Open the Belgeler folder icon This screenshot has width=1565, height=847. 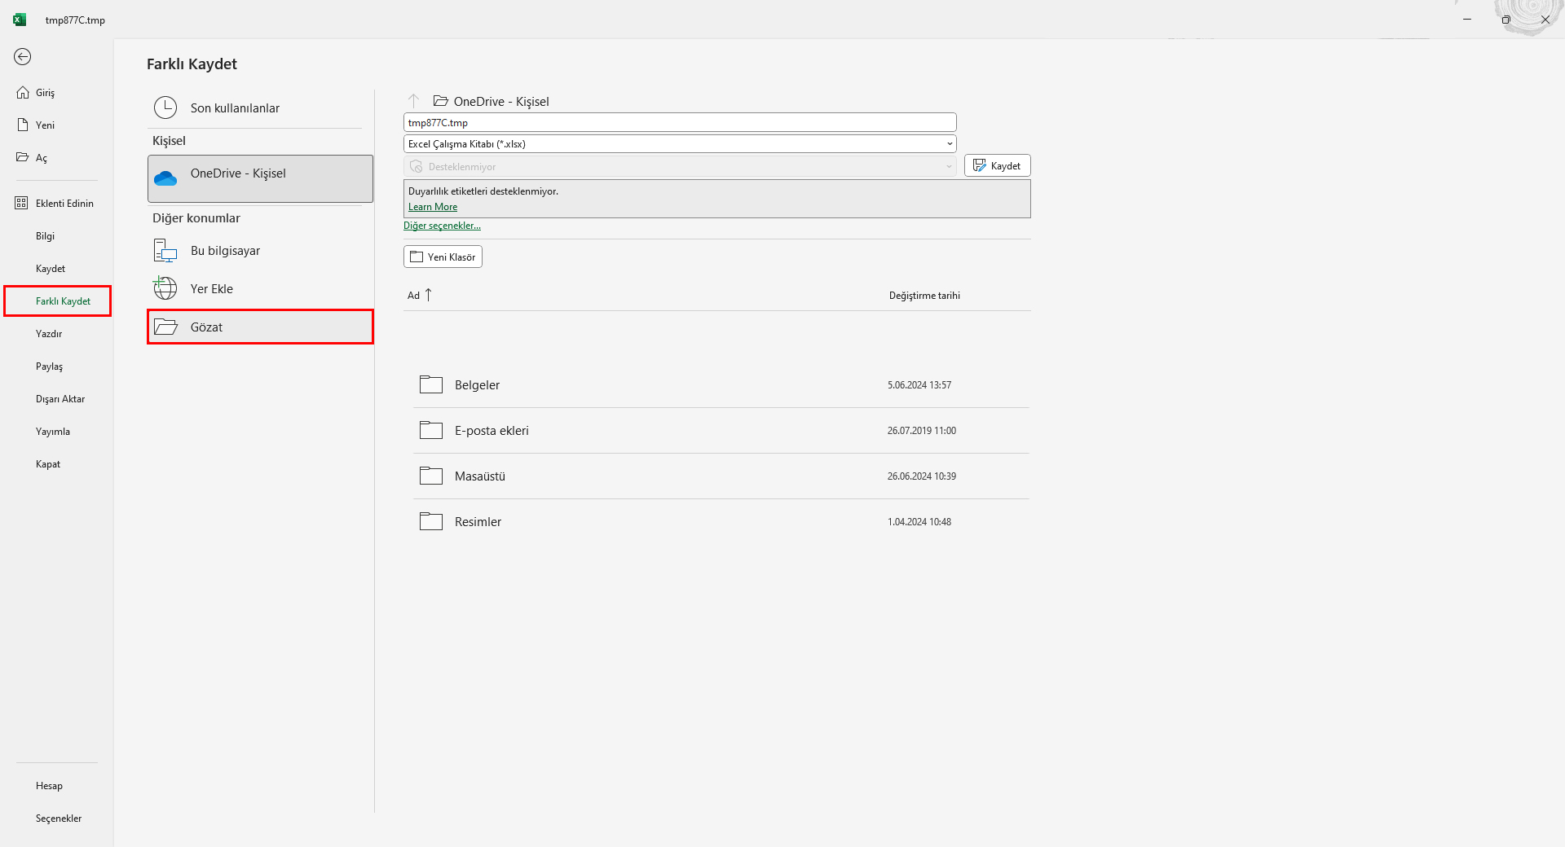coord(431,384)
